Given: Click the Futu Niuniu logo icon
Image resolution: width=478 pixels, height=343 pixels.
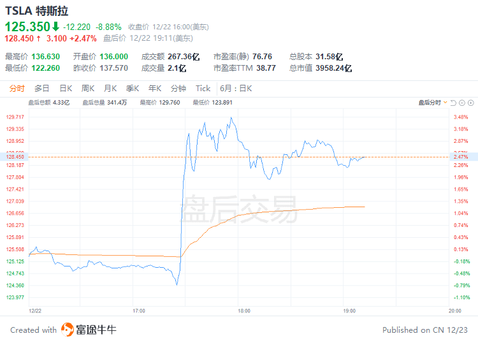Looking at the screenshot, I should click(67, 330).
